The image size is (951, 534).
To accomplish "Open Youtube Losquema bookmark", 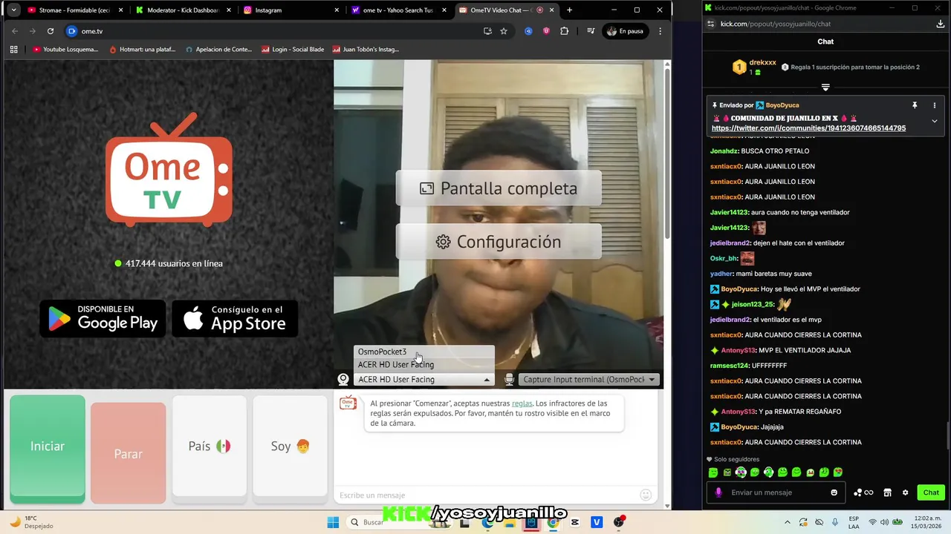I will pos(65,49).
